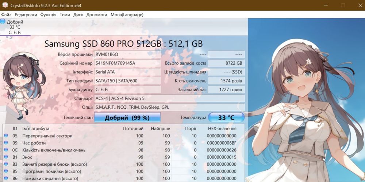This screenshot has width=365, height=182.
Task: Minimize the CrystalDiskInfo window
Action: [326, 5]
